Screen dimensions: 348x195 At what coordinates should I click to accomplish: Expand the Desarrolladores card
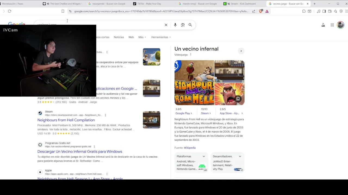point(227,163)
